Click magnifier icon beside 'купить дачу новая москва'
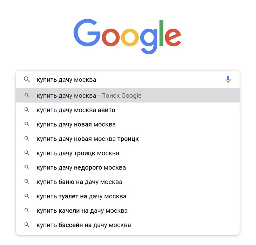The image size is (256, 245). 27,124
